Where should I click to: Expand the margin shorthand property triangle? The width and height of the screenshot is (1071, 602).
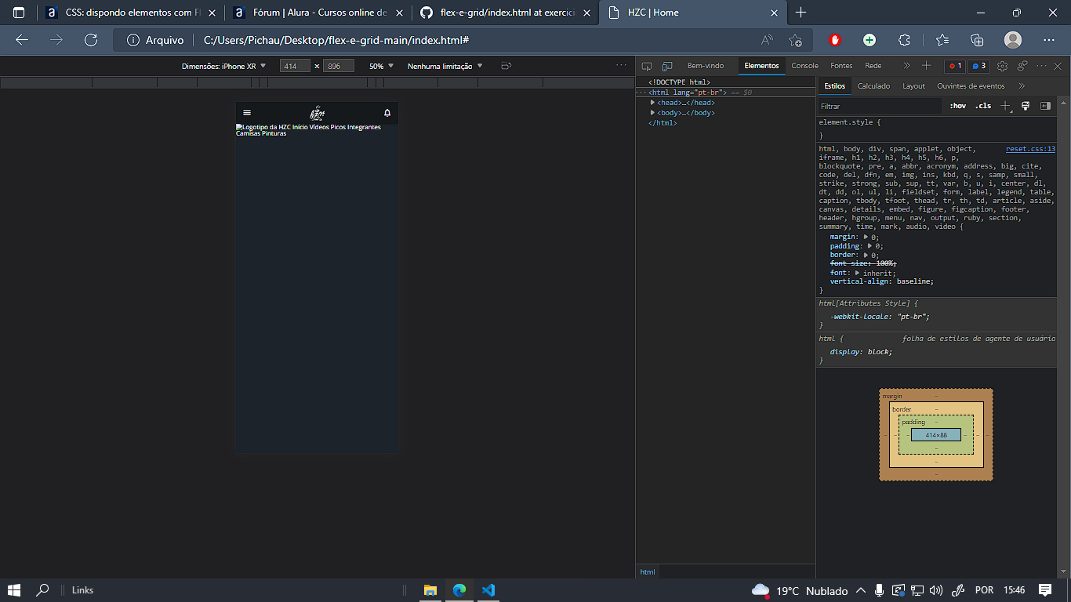(866, 237)
